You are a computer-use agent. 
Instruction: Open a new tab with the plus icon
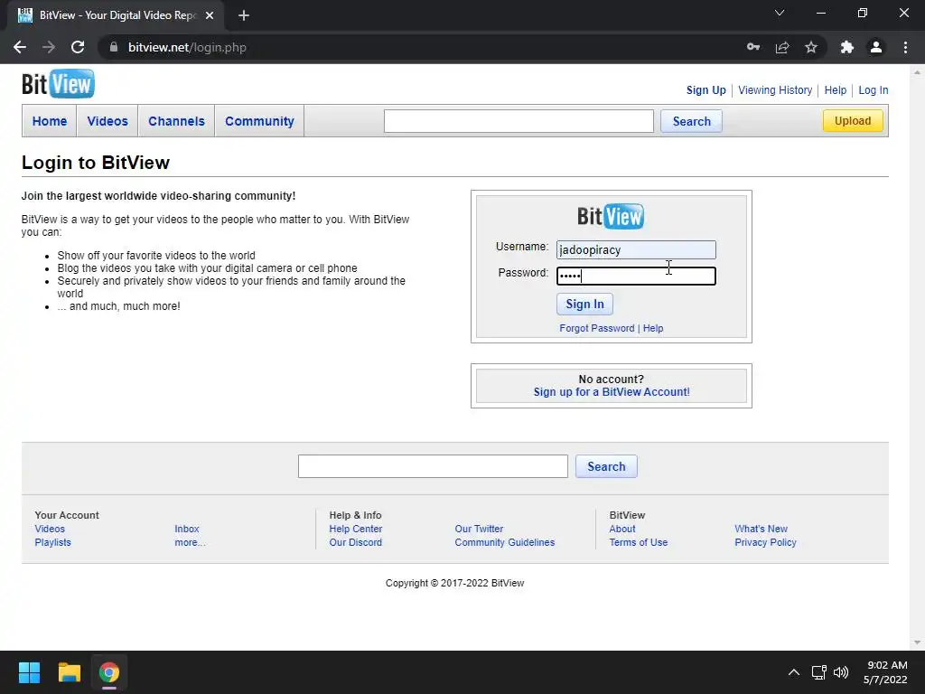(244, 15)
